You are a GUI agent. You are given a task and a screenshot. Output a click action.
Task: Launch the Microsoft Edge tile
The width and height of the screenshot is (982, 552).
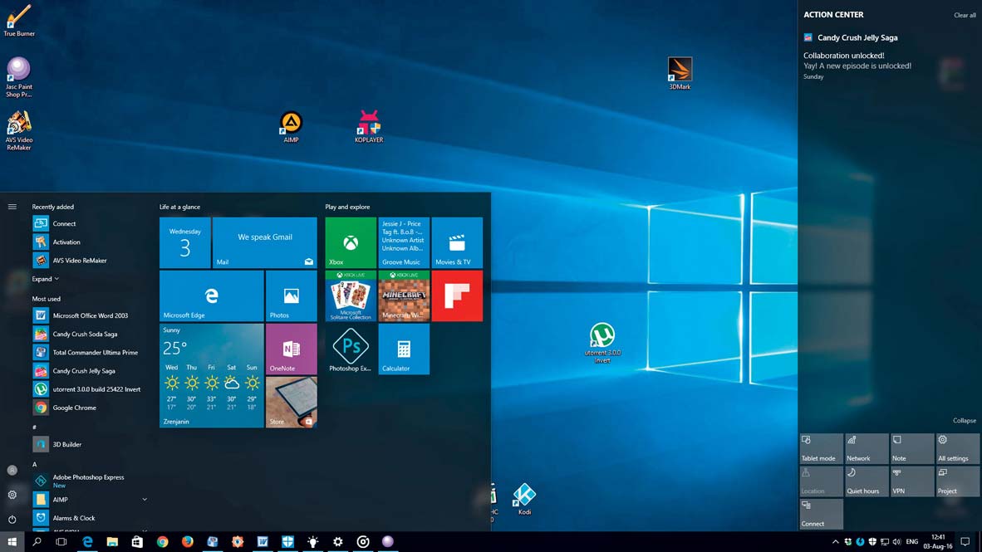(211, 296)
